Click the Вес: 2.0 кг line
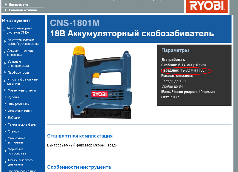 170,97
